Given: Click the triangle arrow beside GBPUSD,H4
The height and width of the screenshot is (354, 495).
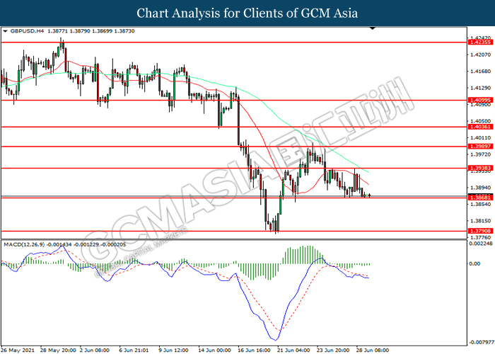Looking at the screenshot, I should click(6, 33).
